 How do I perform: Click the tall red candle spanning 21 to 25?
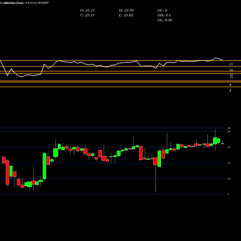[141, 153]
